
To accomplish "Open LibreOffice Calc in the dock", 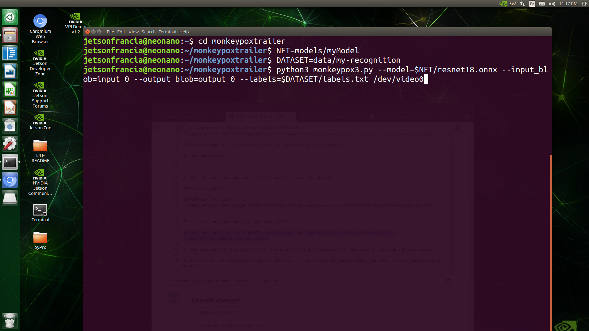I will [10, 89].
